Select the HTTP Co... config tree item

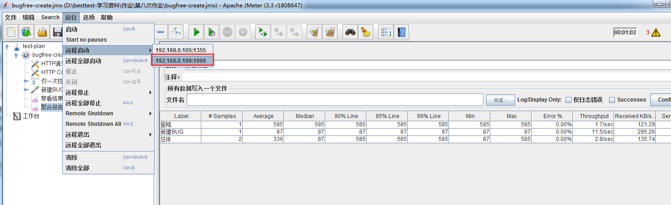pos(46,72)
